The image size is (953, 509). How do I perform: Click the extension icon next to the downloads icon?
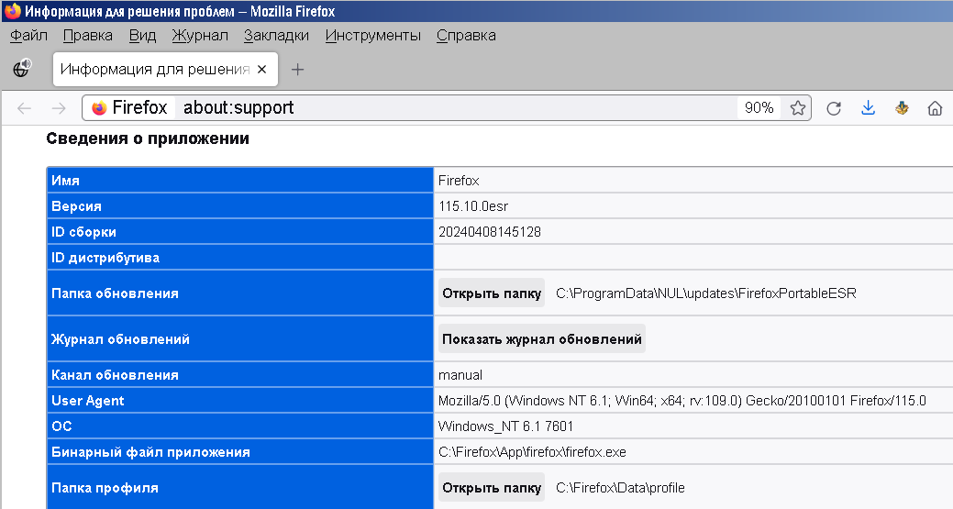pos(902,108)
